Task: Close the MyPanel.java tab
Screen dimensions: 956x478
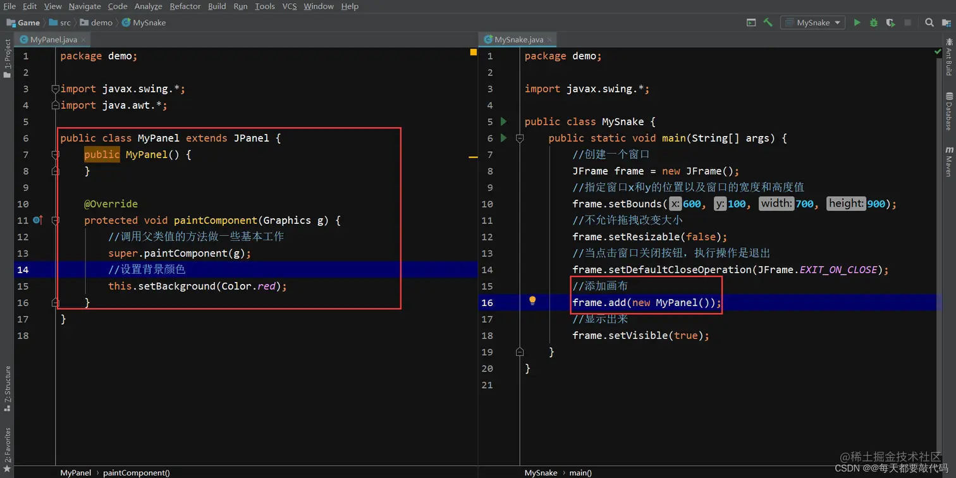Action: [x=83, y=40]
